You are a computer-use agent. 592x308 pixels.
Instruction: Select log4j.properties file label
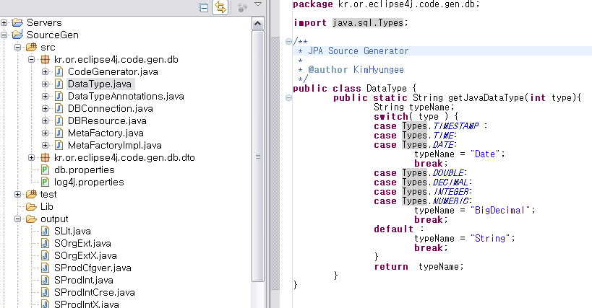[89, 182]
